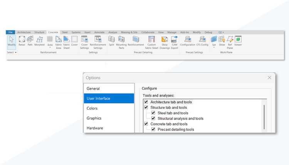The image size is (289, 165).
Task: Click Set work plane tool
Action: click(x=214, y=41)
